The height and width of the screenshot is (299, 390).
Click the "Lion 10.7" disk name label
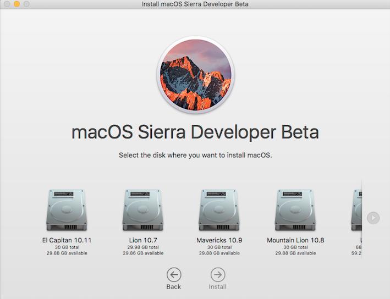tap(142, 240)
